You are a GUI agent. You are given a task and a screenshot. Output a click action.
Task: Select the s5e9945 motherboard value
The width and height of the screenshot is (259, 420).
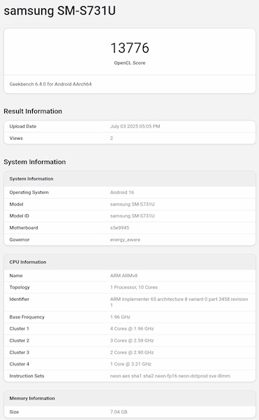[119, 227]
